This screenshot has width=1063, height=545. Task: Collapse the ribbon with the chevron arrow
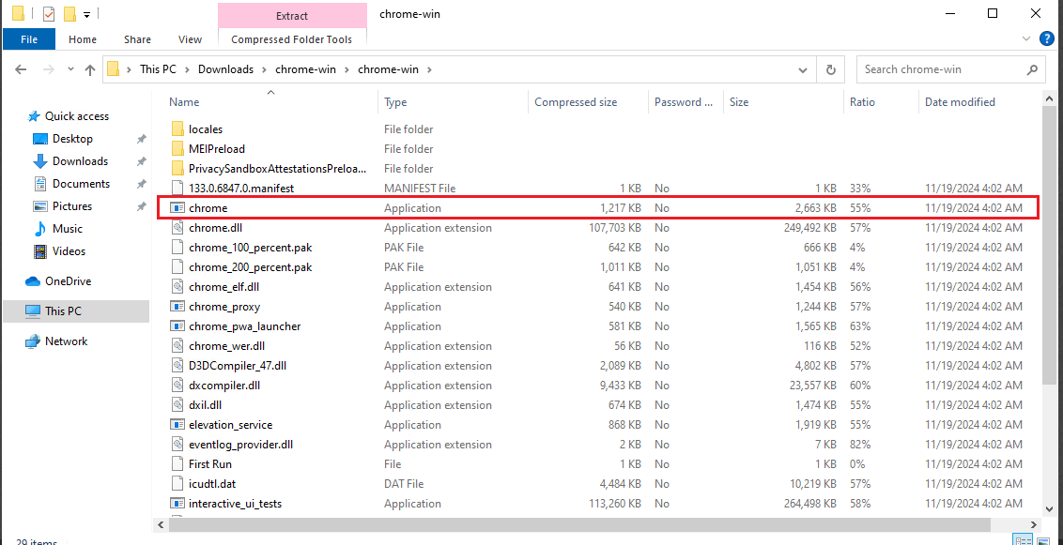(1026, 38)
